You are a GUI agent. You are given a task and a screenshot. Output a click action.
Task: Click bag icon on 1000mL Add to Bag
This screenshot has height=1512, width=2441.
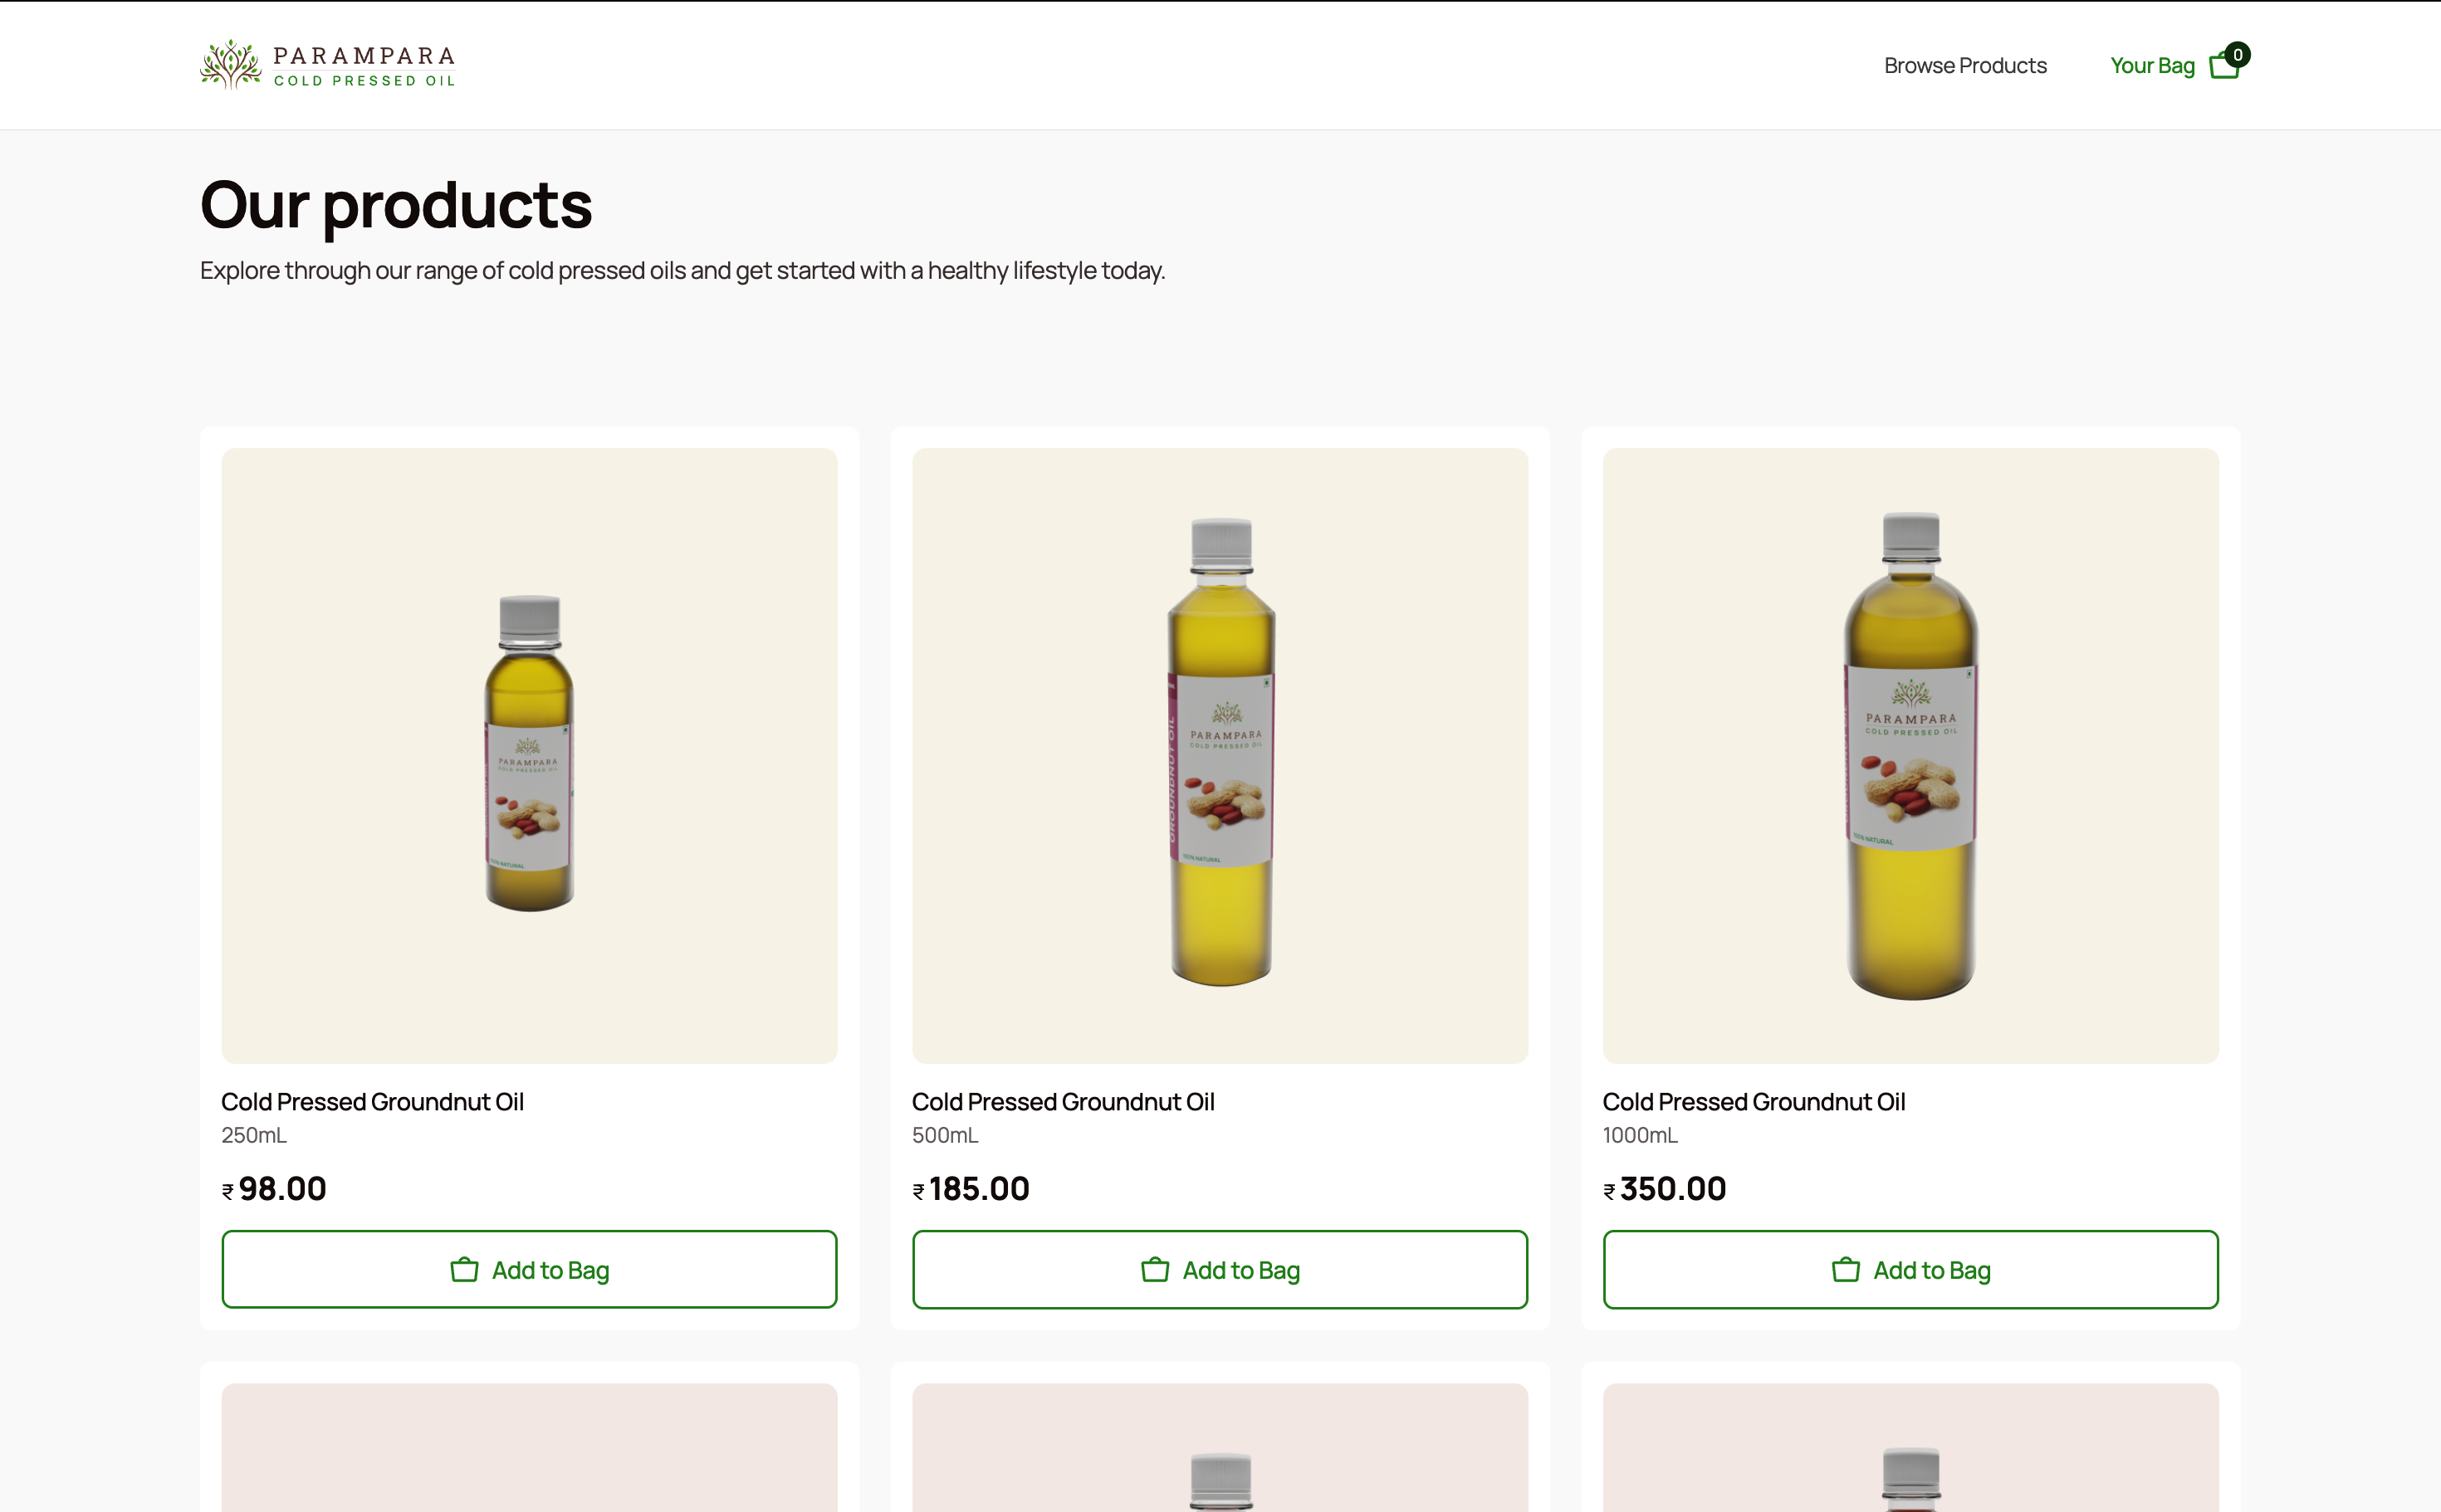pyautogui.click(x=1846, y=1269)
